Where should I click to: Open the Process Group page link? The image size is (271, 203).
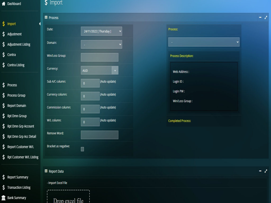(16, 95)
